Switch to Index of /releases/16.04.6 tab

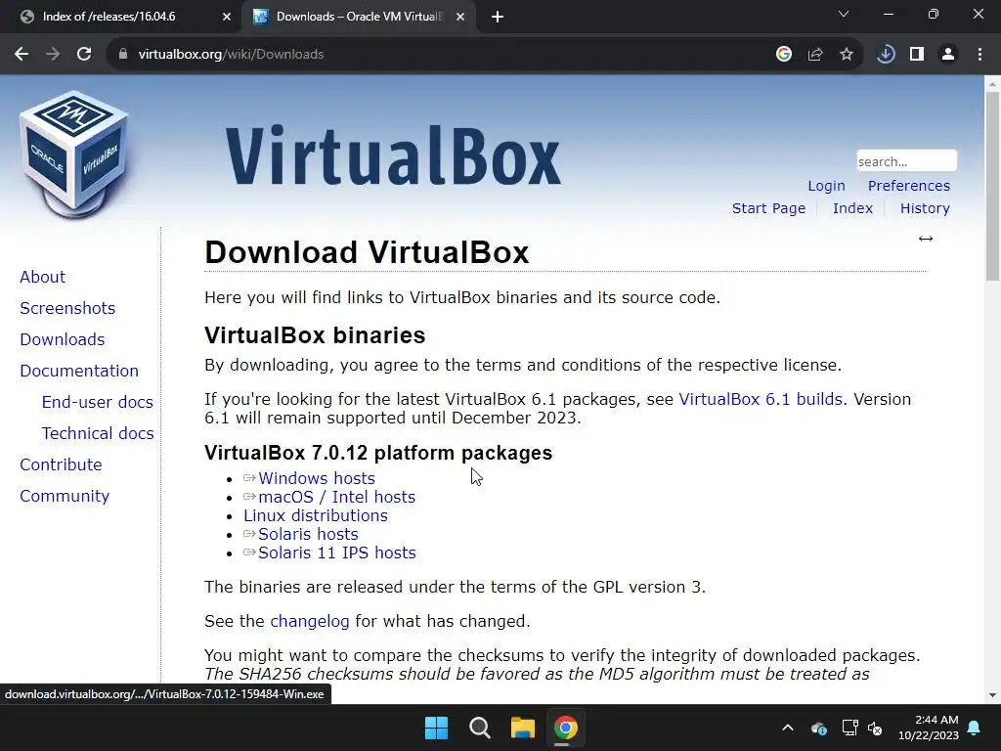121,17
